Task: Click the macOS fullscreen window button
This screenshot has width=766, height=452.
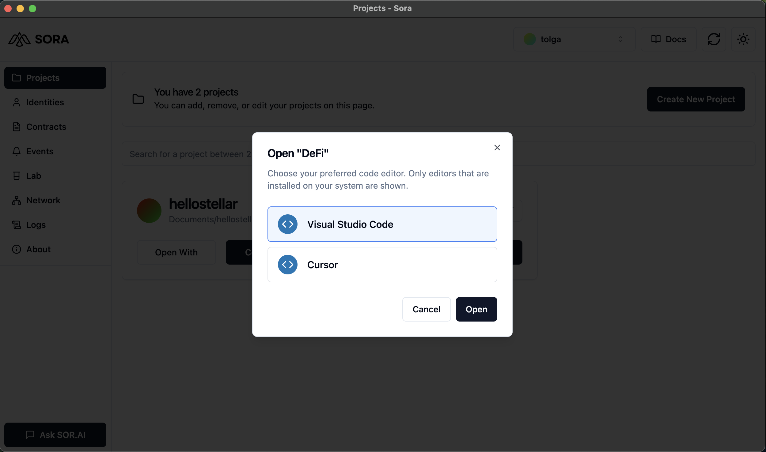Action: pos(32,9)
